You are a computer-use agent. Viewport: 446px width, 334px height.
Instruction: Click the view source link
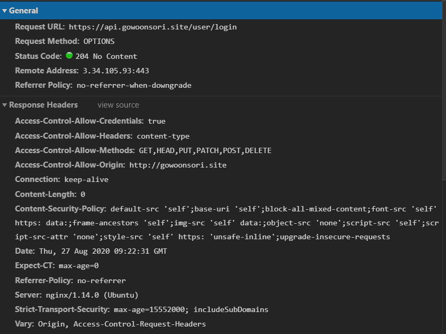pos(118,105)
